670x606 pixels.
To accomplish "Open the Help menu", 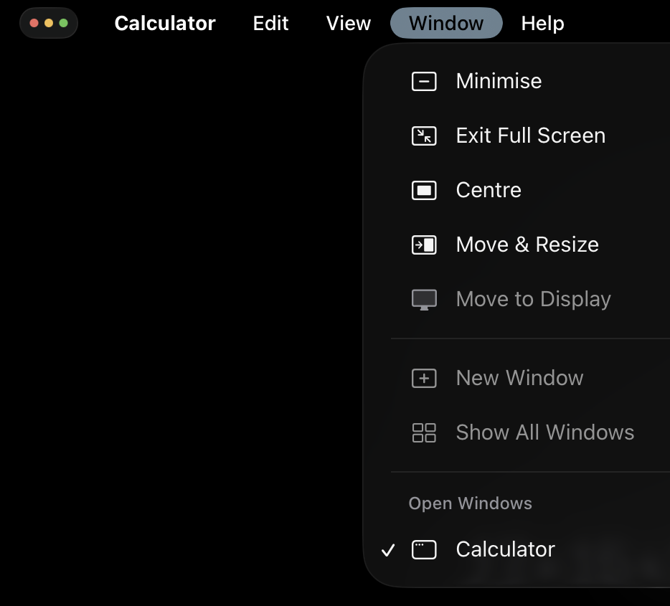I will (x=542, y=23).
